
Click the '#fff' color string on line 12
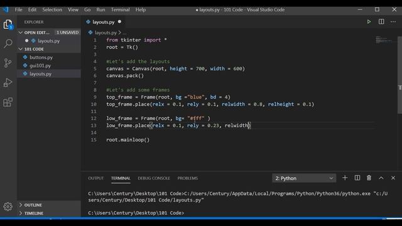pos(196,119)
